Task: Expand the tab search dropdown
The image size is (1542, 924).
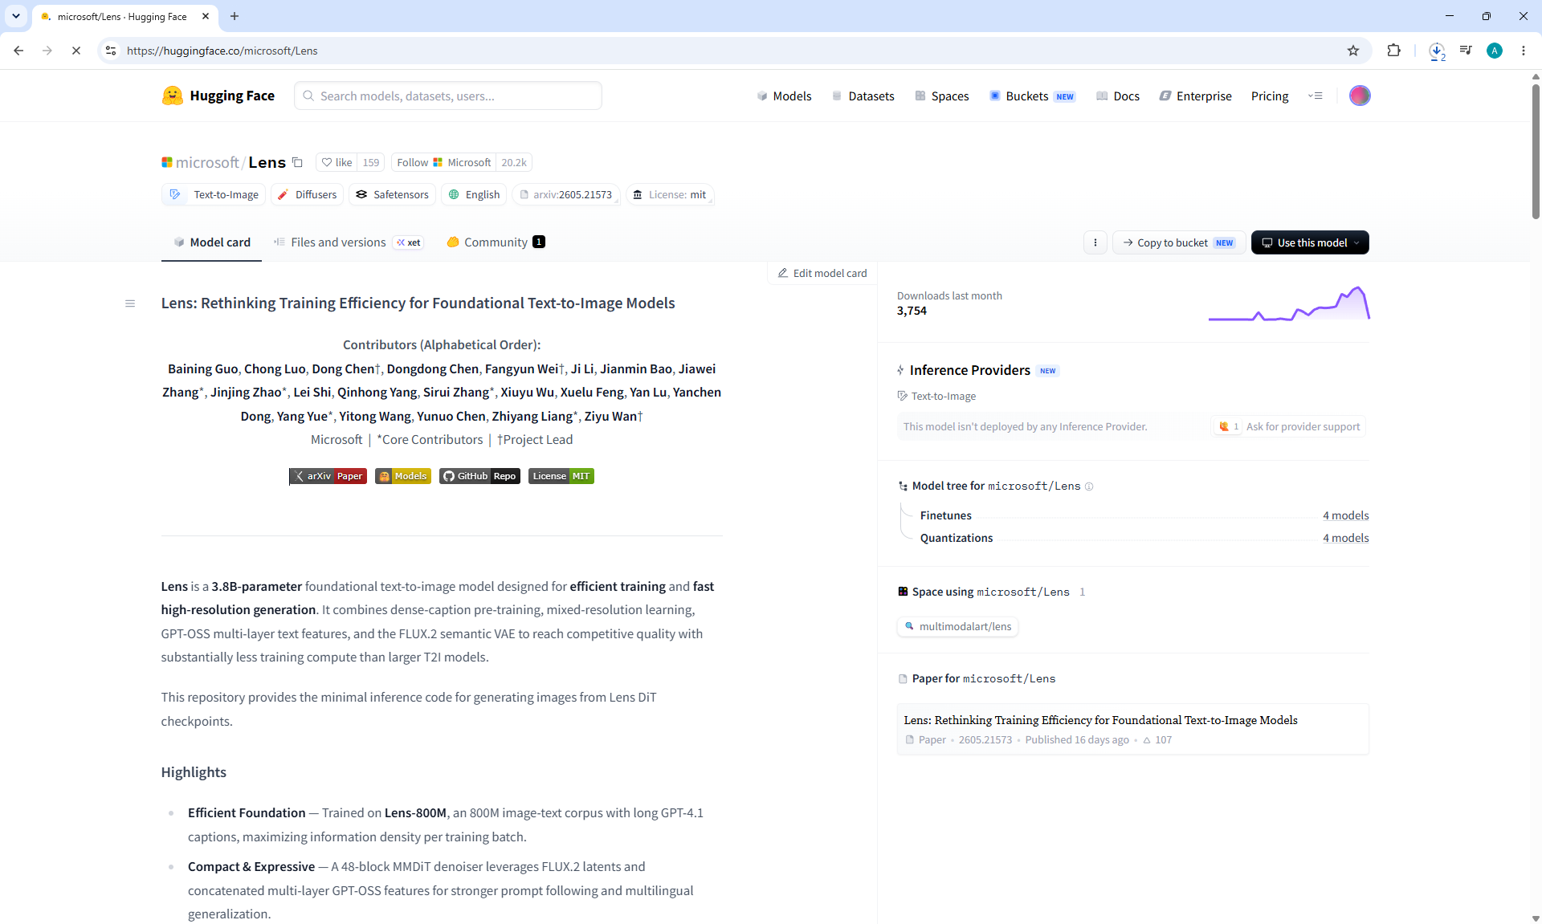Action: [16, 16]
